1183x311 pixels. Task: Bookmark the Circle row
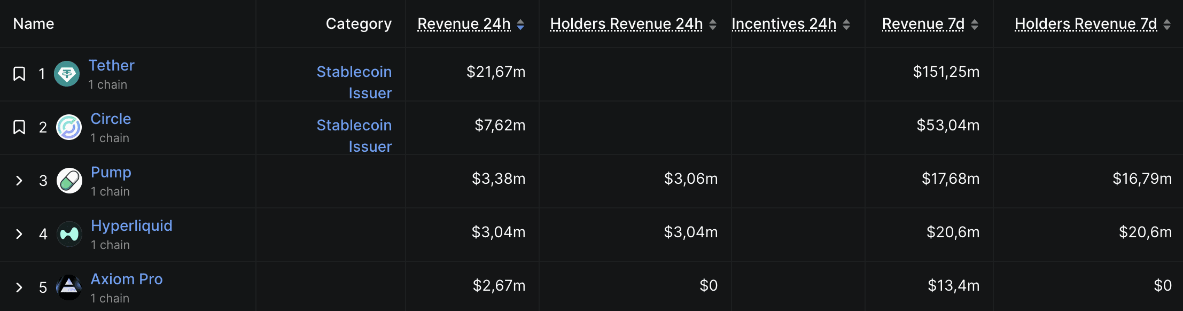[x=19, y=127]
